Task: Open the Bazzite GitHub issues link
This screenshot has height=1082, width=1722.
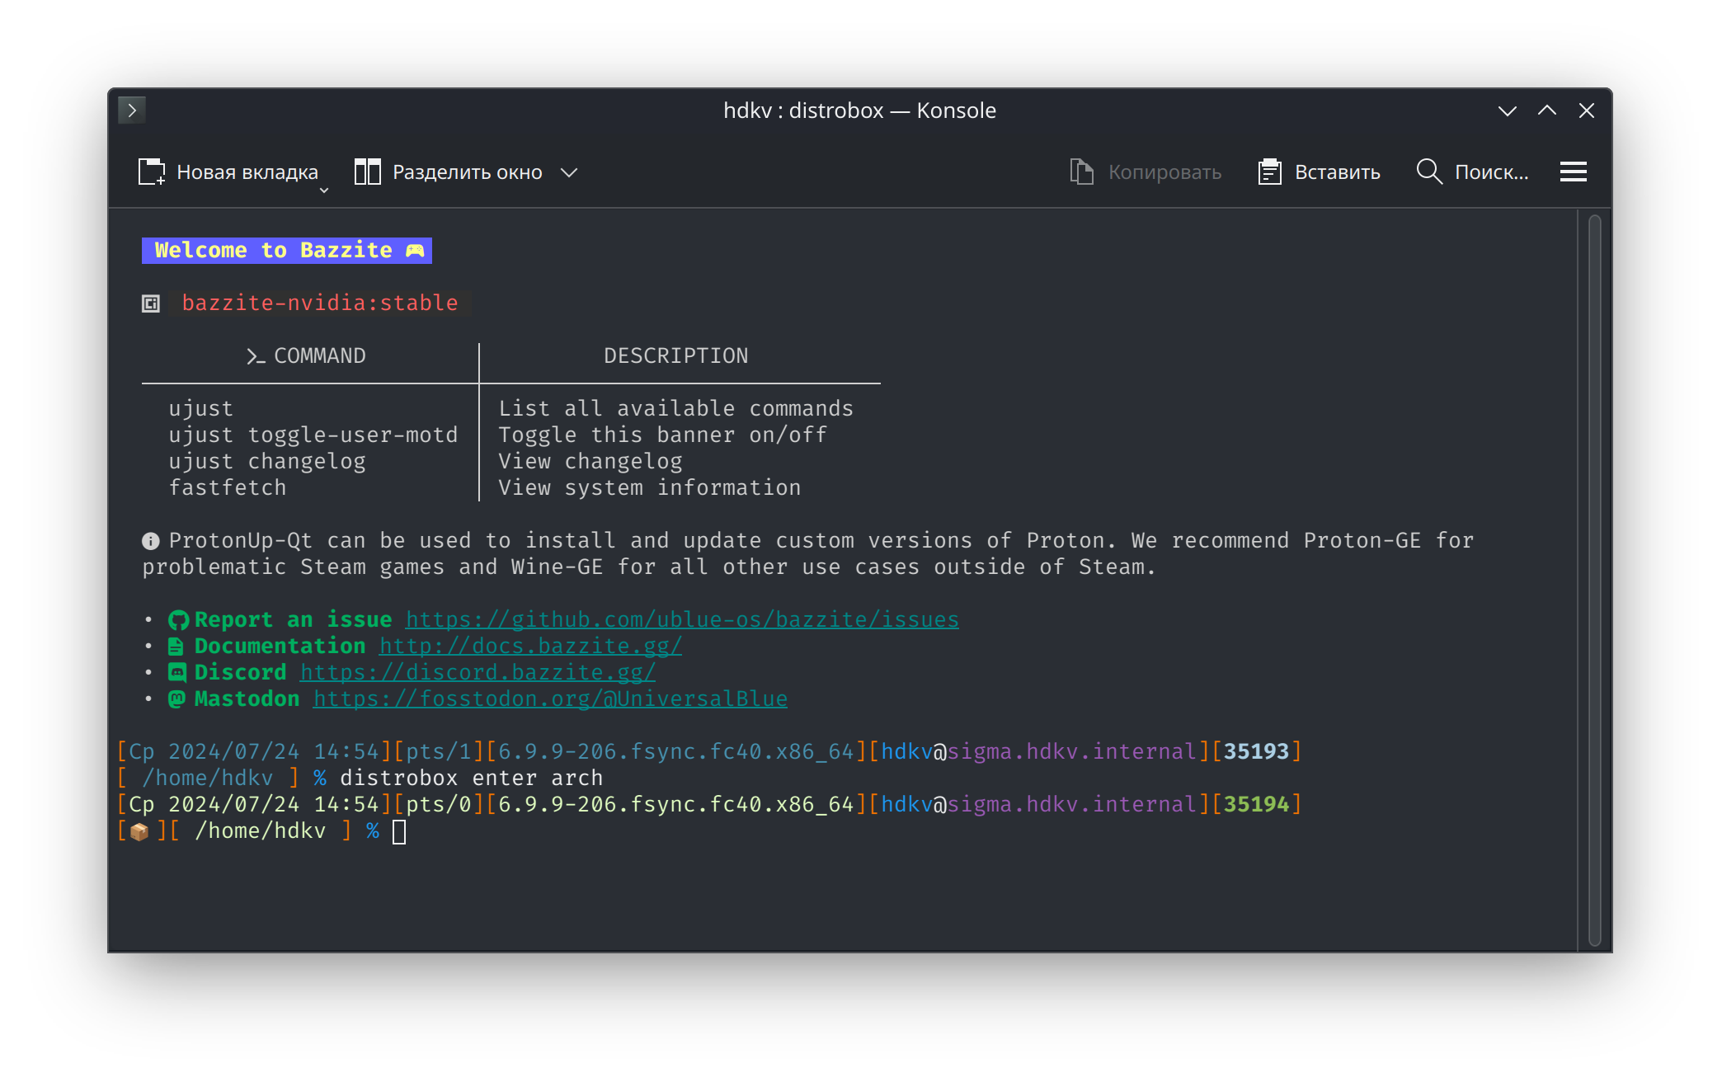Action: tap(681, 620)
